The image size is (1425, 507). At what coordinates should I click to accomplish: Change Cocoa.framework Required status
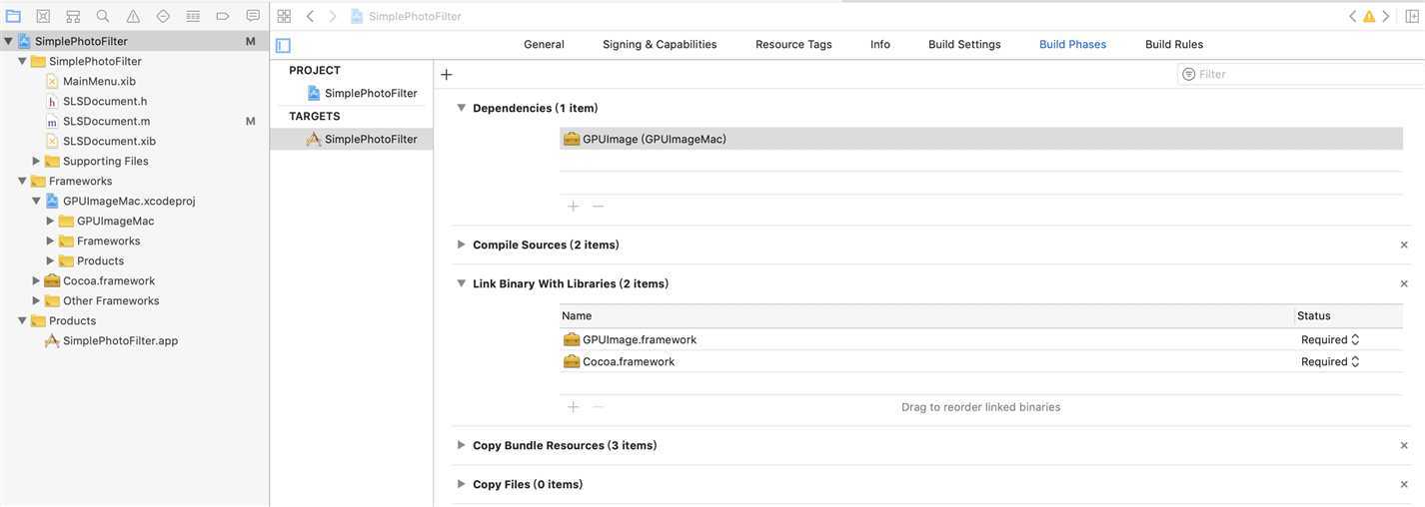(1330, 361)
